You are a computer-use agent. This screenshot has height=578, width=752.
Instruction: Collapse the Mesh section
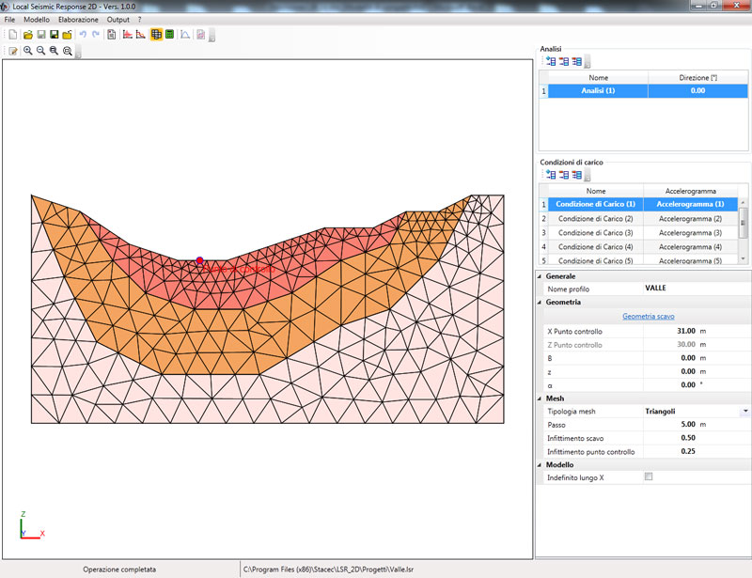click(540, 398)
